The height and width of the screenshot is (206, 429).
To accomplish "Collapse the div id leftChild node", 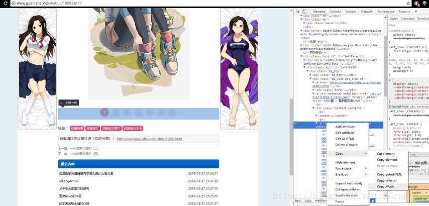I will [304, 67].
